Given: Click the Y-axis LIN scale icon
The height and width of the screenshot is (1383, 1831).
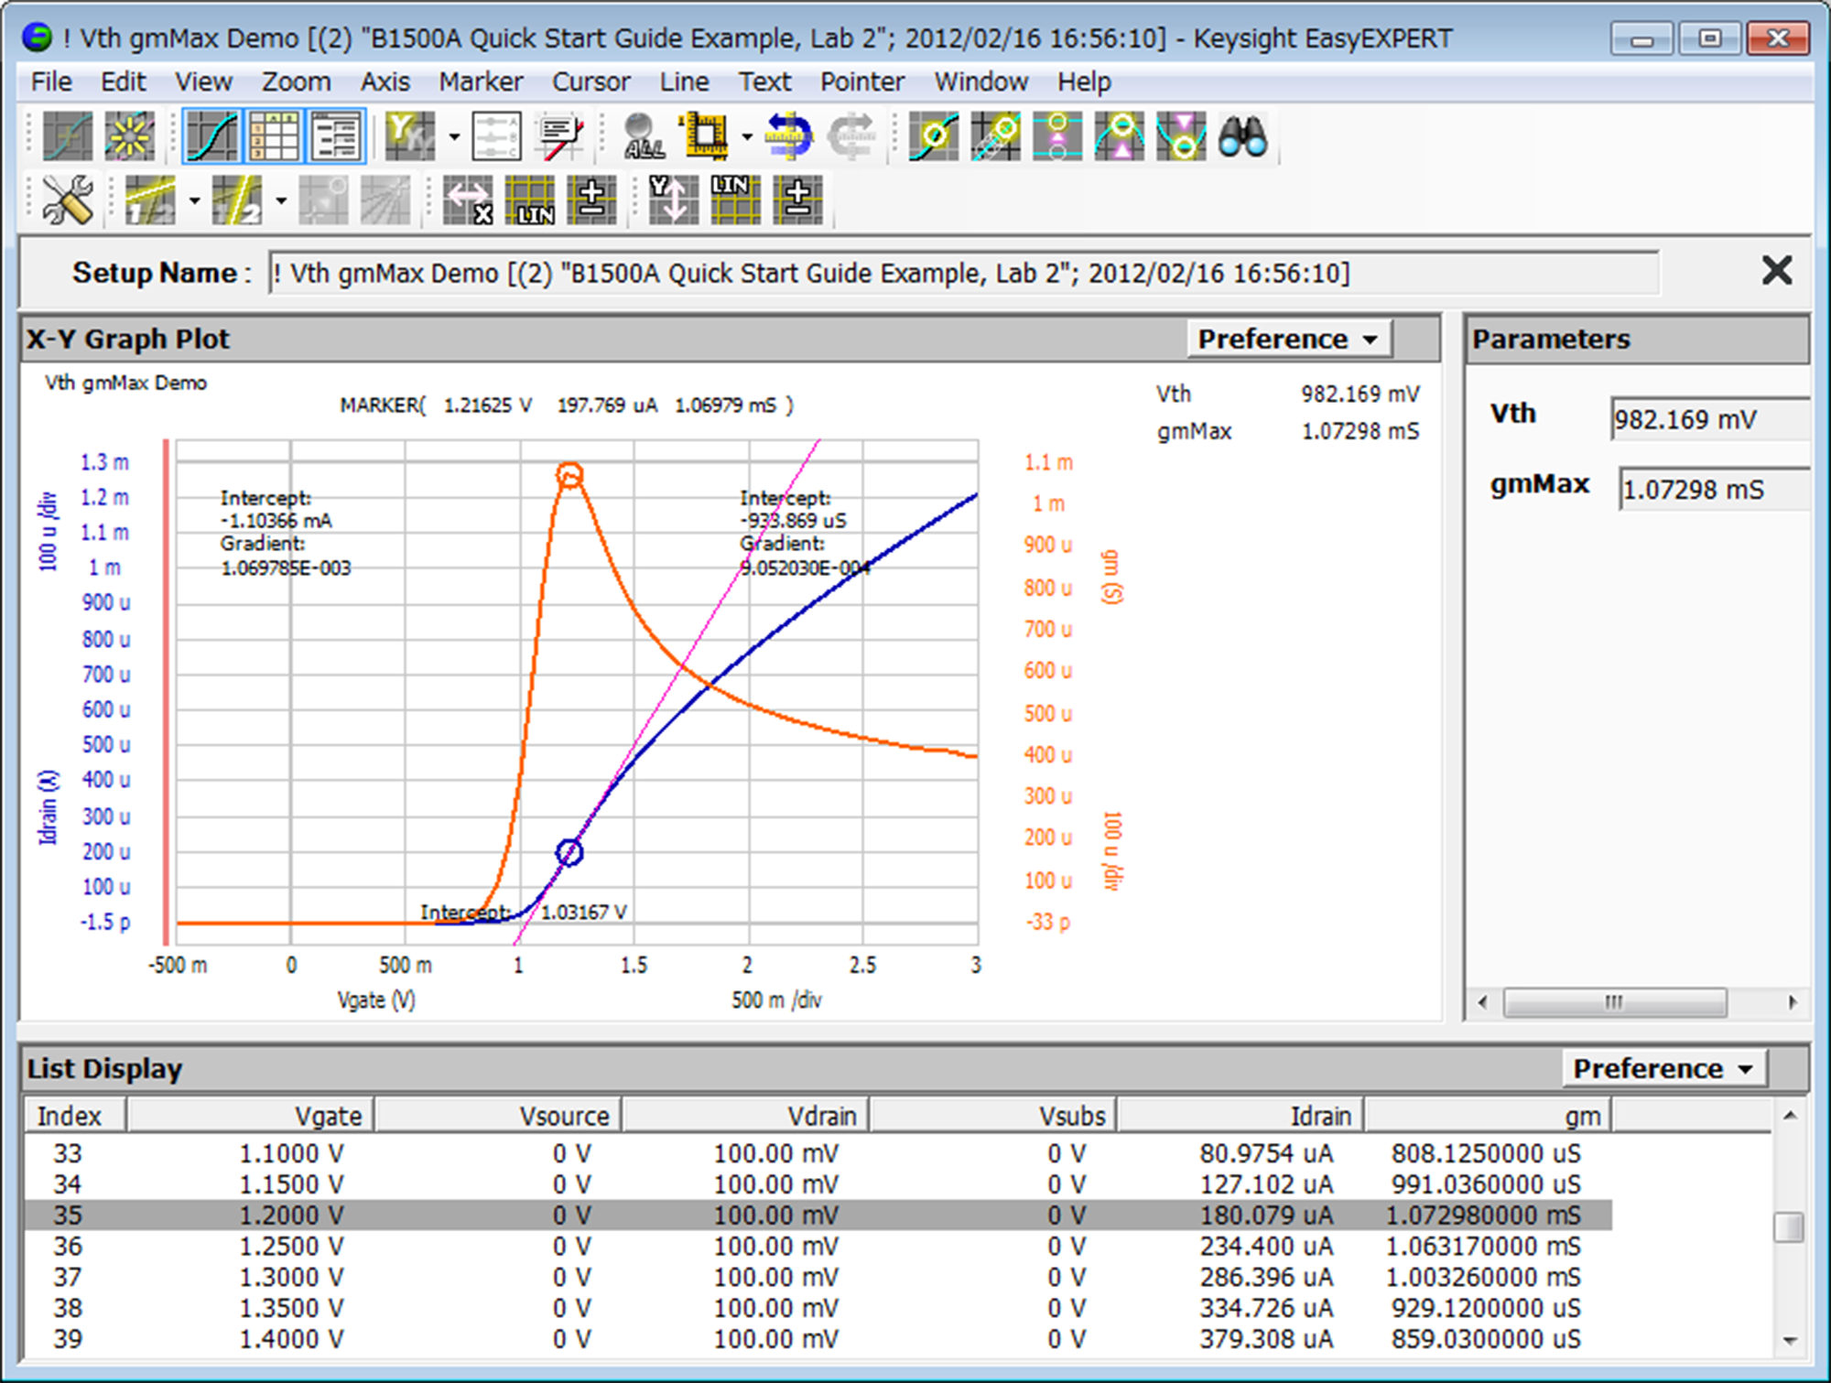Looking at the screenshot, I should pyautogui.click(x=735, y=200).
